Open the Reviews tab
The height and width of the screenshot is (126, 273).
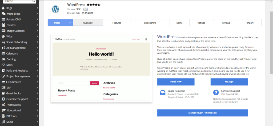point(226,23)
